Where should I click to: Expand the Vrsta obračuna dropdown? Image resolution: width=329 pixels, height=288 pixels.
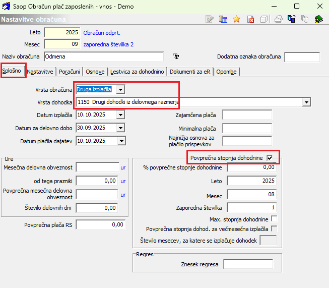coord(120,90)
